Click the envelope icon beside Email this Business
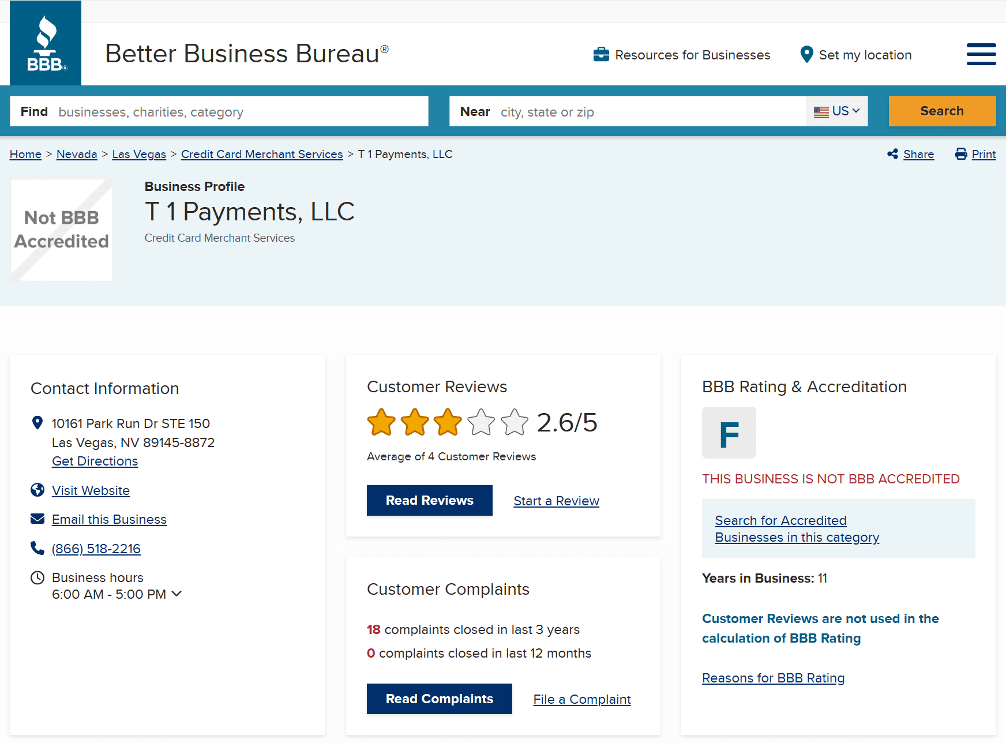The image size is (1006, 743). (37, 519)
